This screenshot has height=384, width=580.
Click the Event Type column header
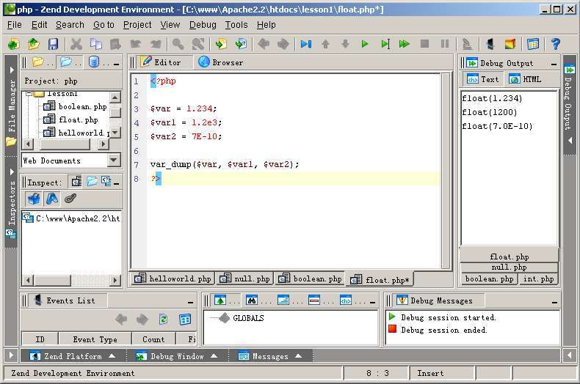point(95,339)
